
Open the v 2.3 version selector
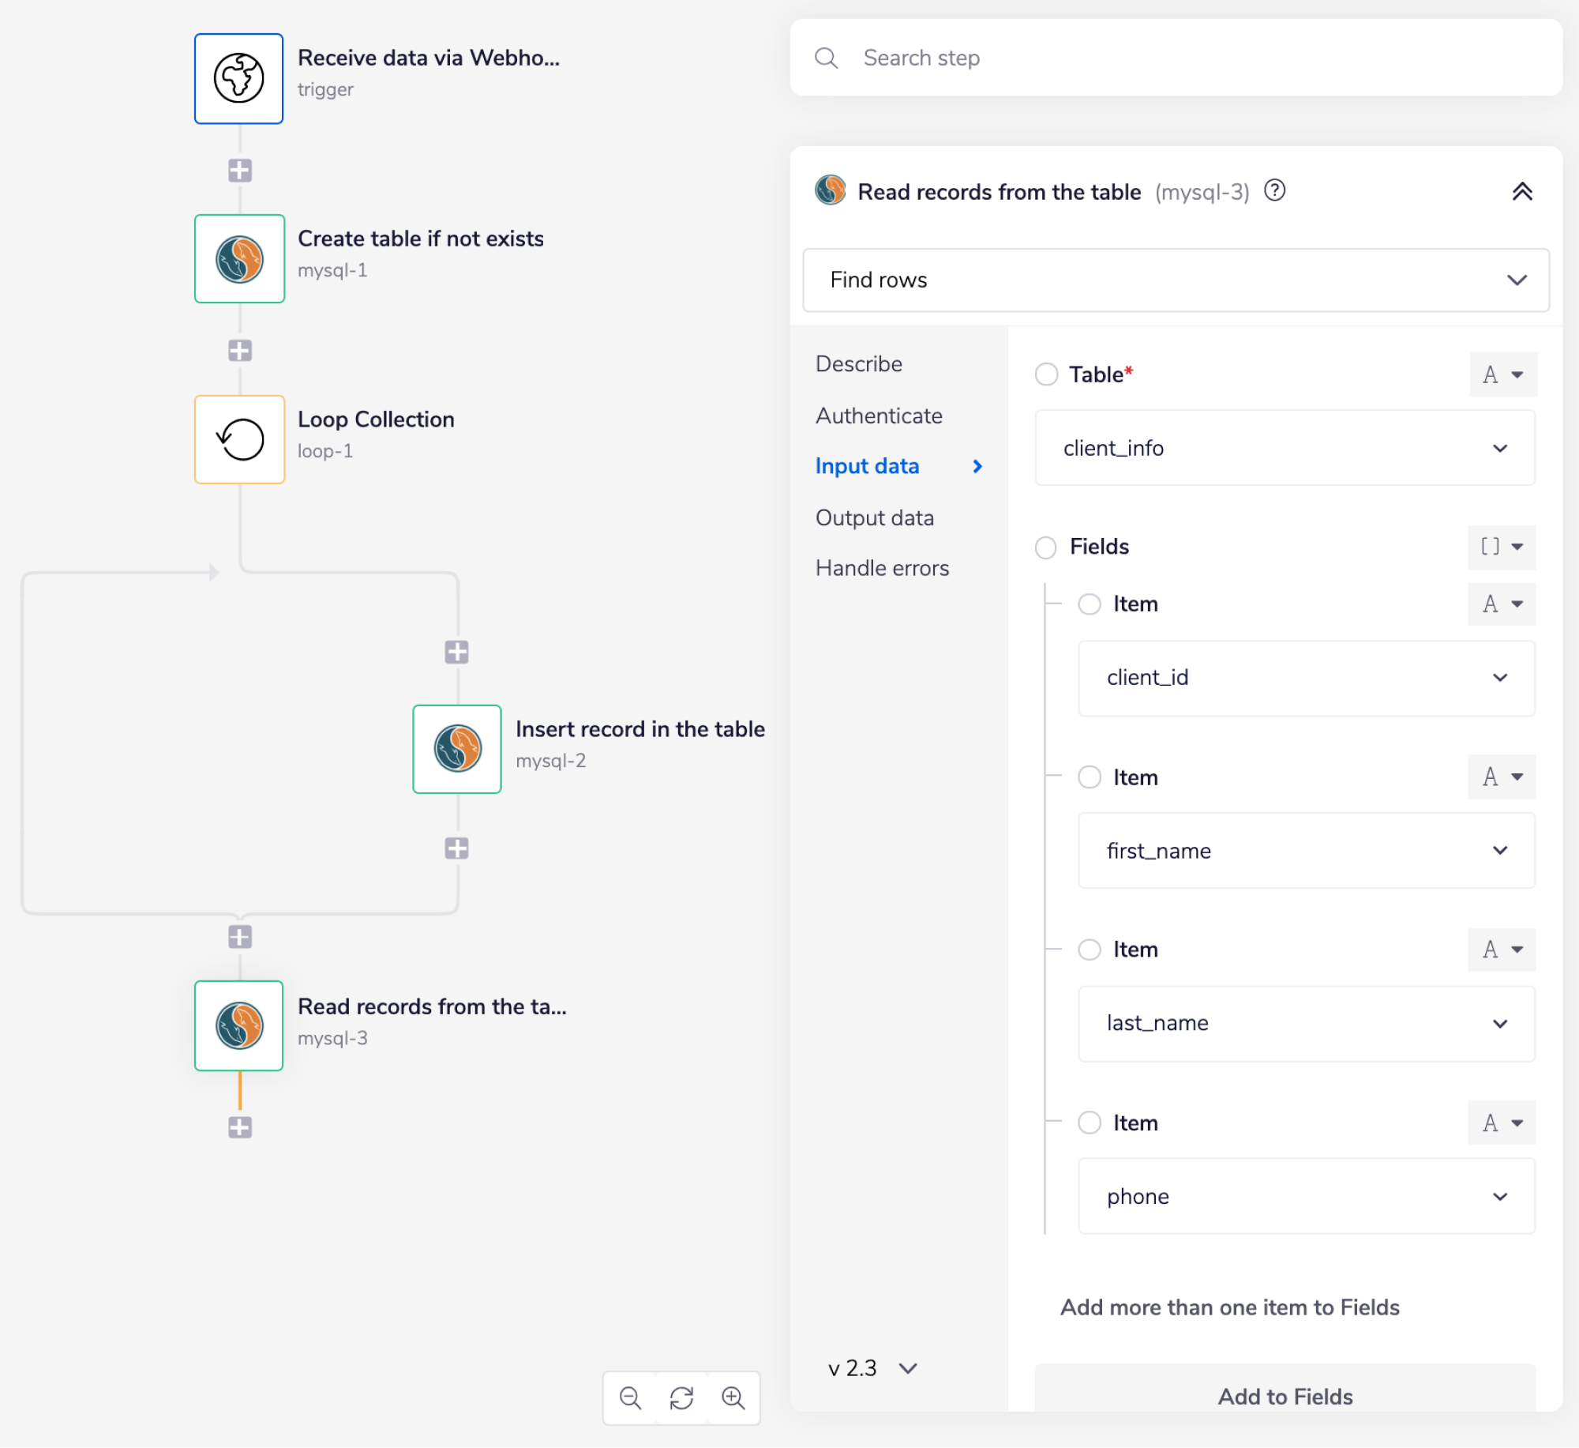[x=871, y=1367]
